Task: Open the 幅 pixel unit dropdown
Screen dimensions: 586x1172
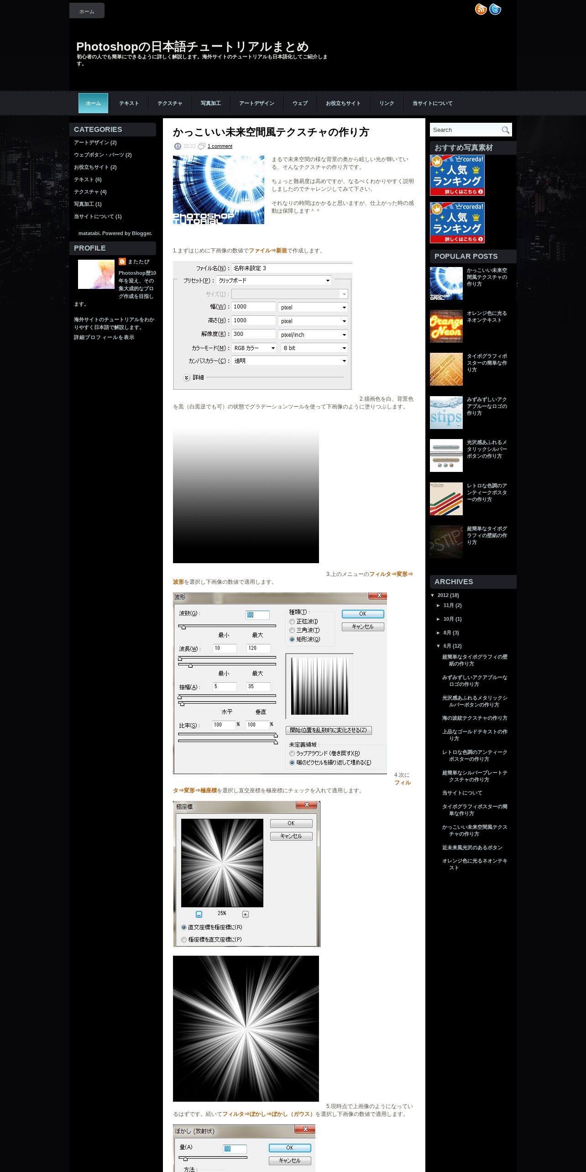Action: pyautogui.click(x=313, y=307)
